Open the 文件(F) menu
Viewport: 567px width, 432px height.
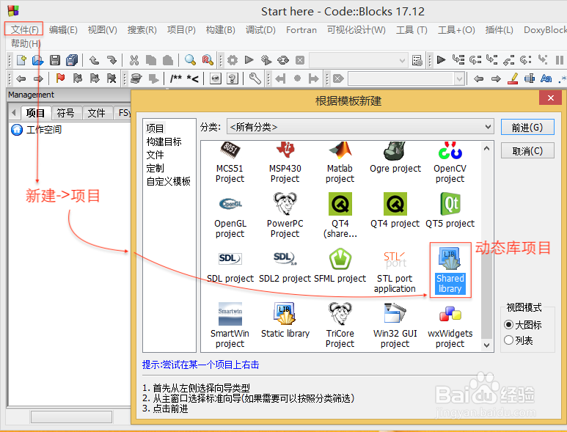24,29
